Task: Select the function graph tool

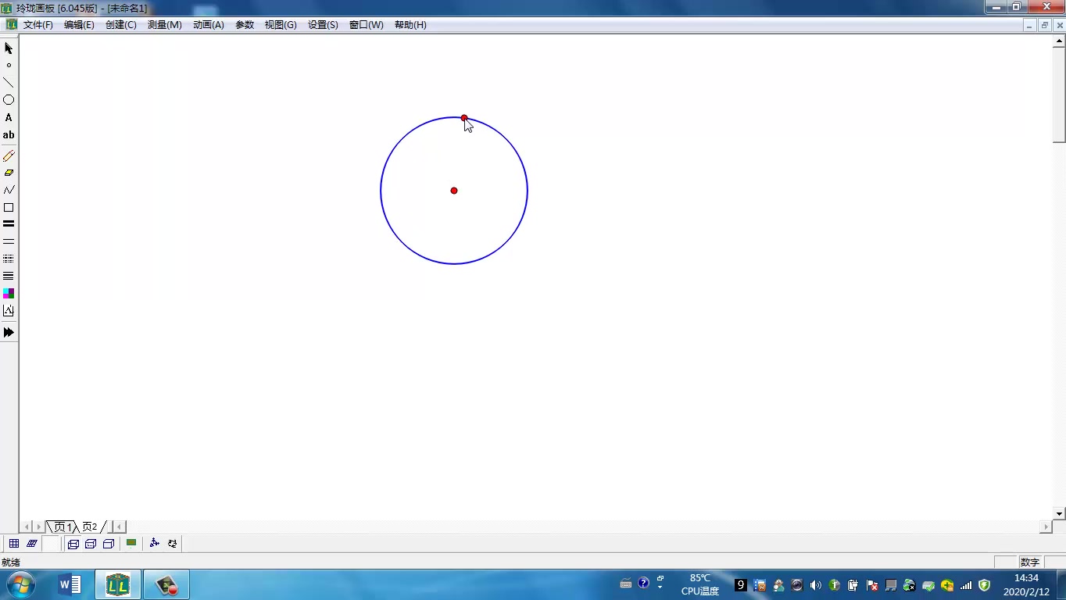Action: tap(9, 310)
